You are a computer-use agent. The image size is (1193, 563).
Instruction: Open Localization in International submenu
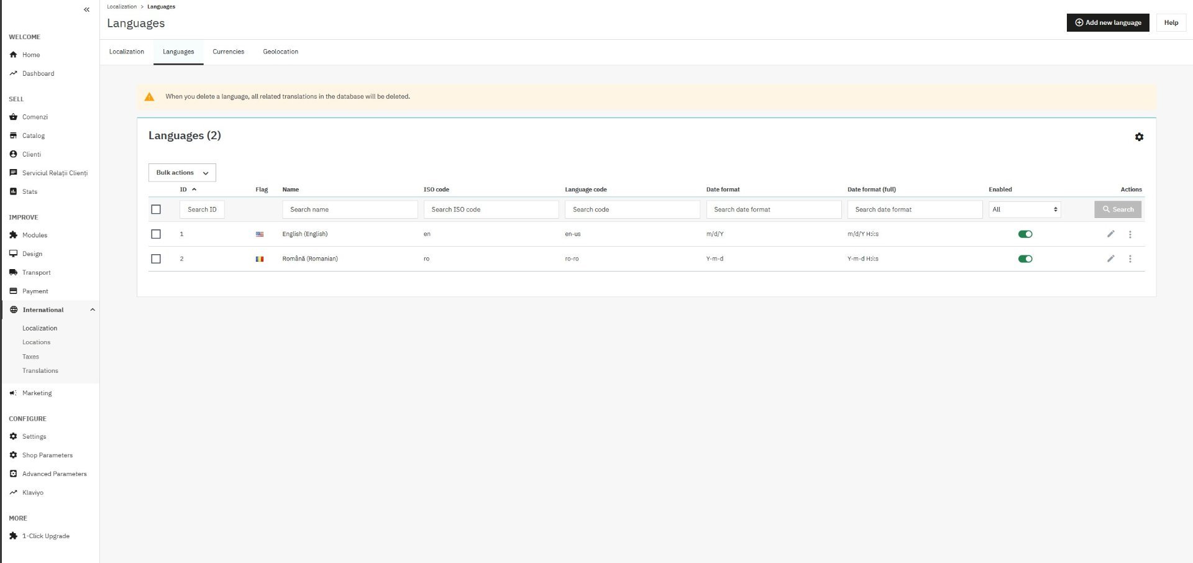click(x=40, y=328)
